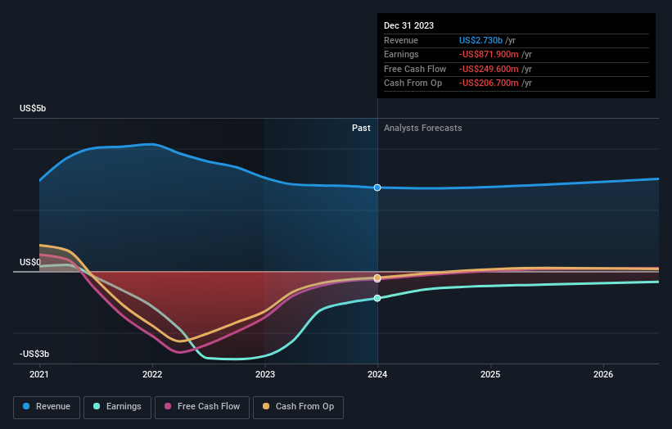Click the -US$206.700m cash from op value
672x429 pixels.
[x=489, y=84]
